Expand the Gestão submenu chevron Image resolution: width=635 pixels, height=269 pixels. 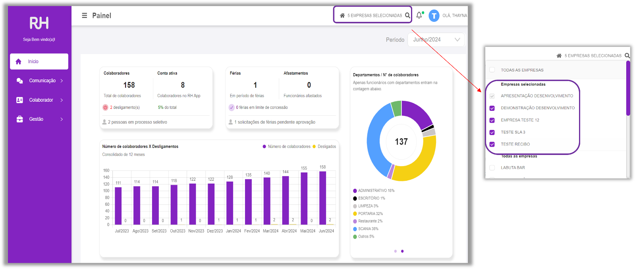point(62,119)
